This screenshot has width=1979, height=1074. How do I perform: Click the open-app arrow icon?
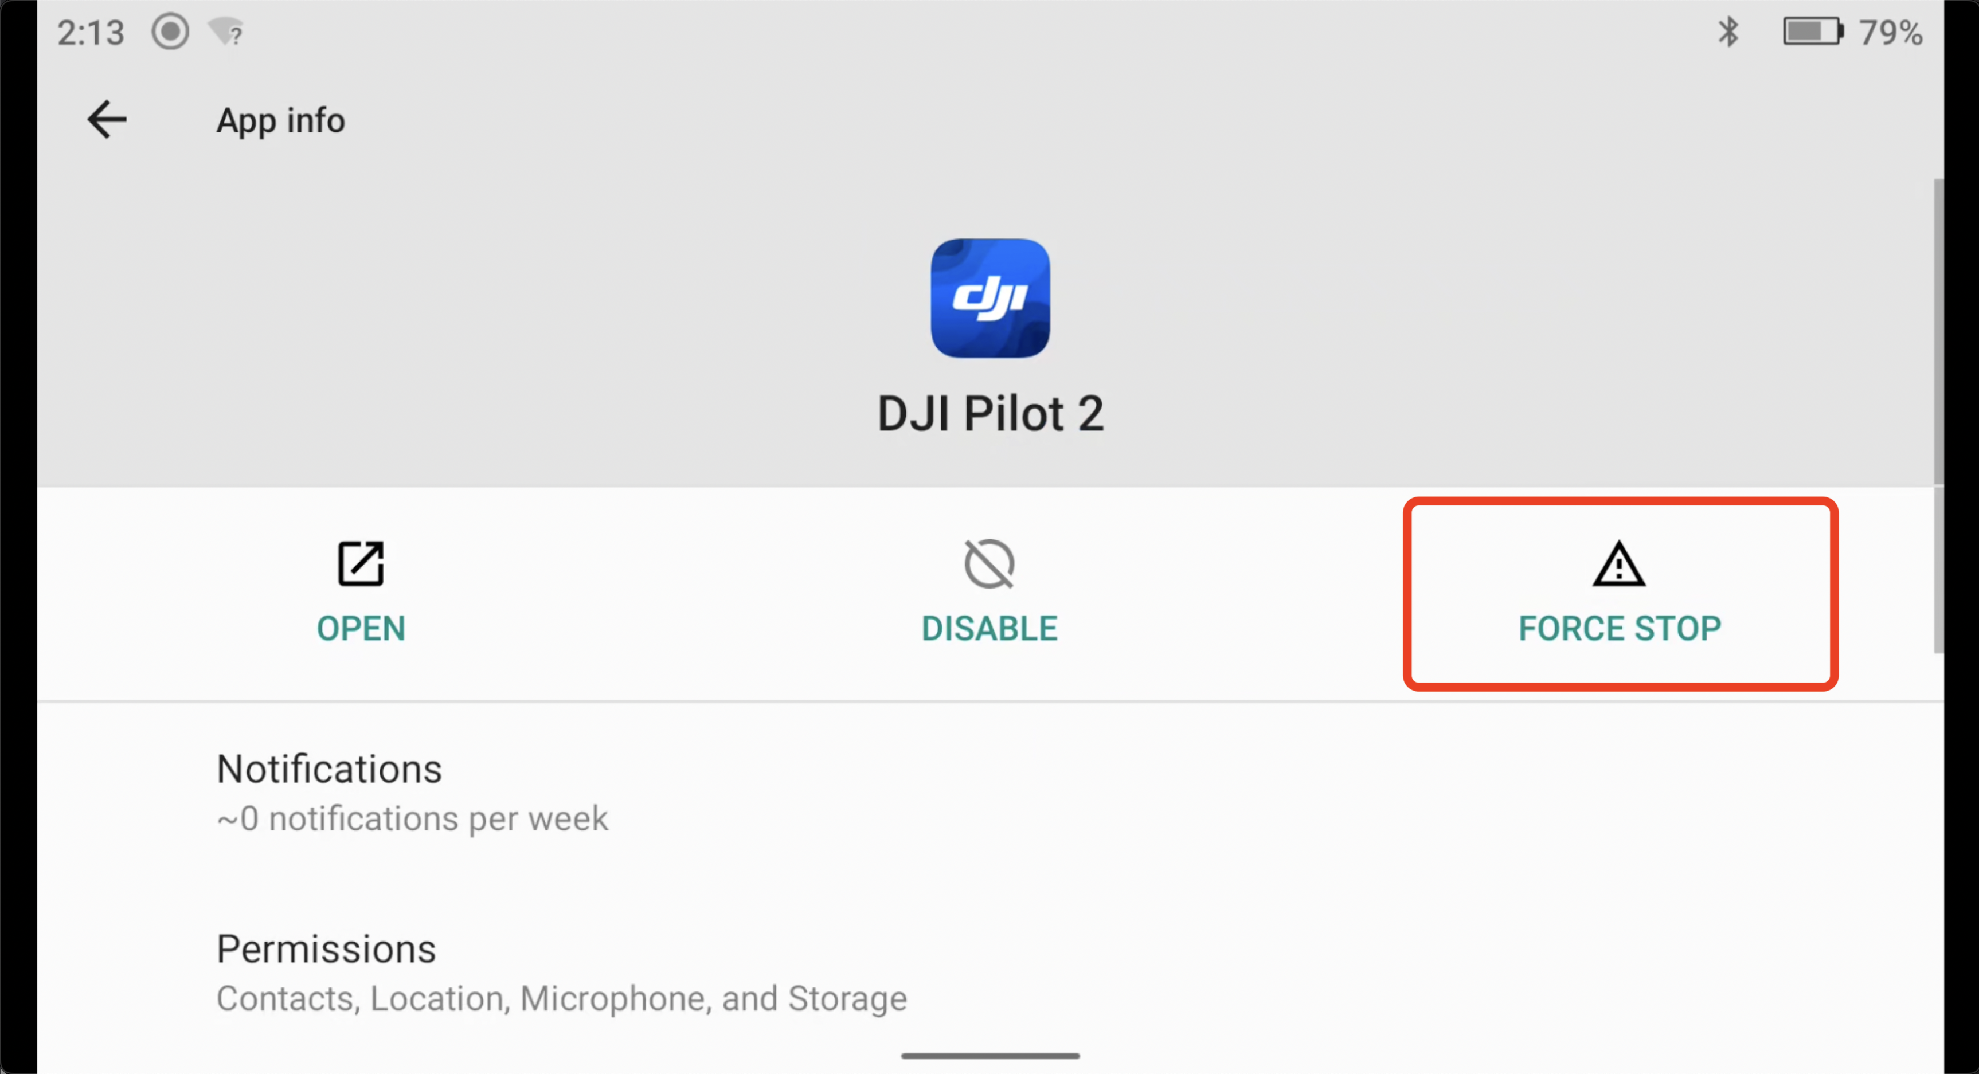coord(360,564)
